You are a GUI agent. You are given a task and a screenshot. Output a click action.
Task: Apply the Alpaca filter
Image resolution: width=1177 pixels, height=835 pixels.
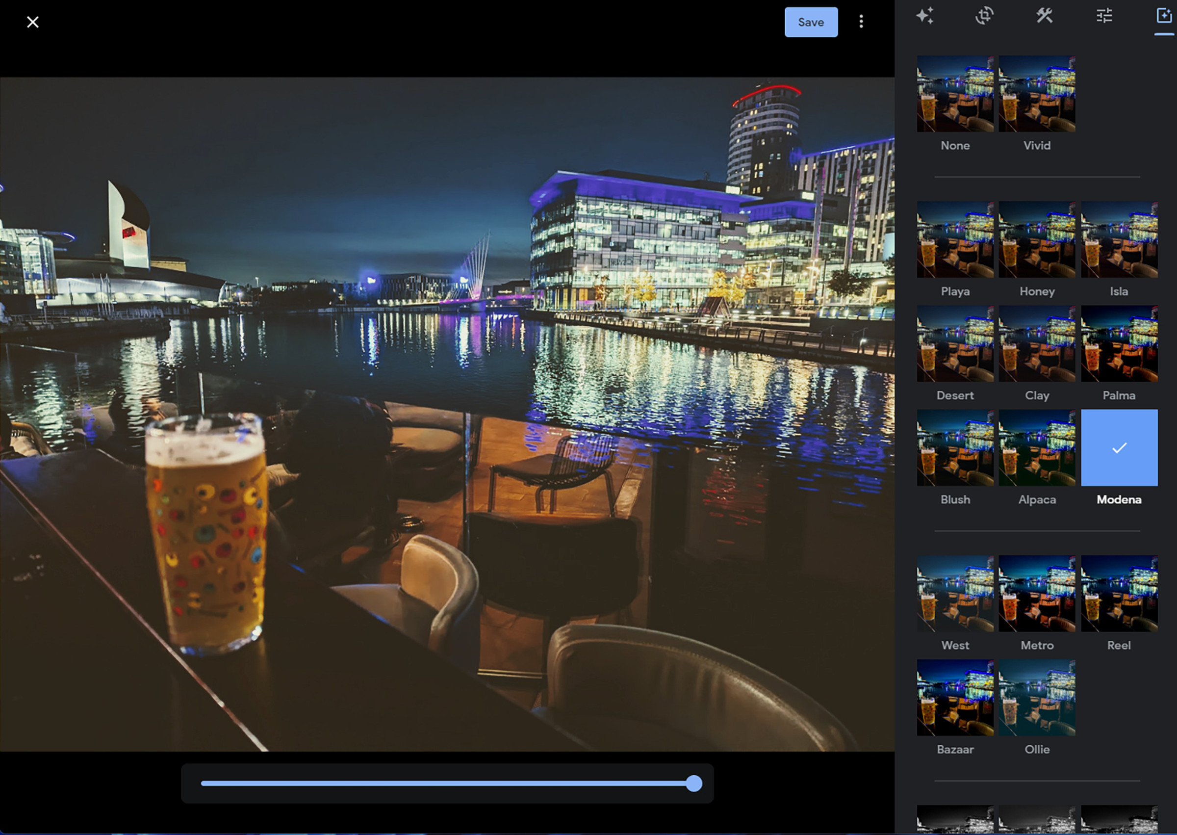(1037, 447)
